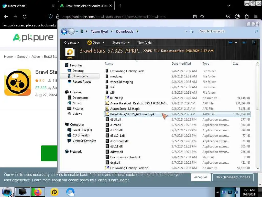Screen dimensions: 262x197
Task: Bookmark this page with star icon
Action: [x=202, y=16]
